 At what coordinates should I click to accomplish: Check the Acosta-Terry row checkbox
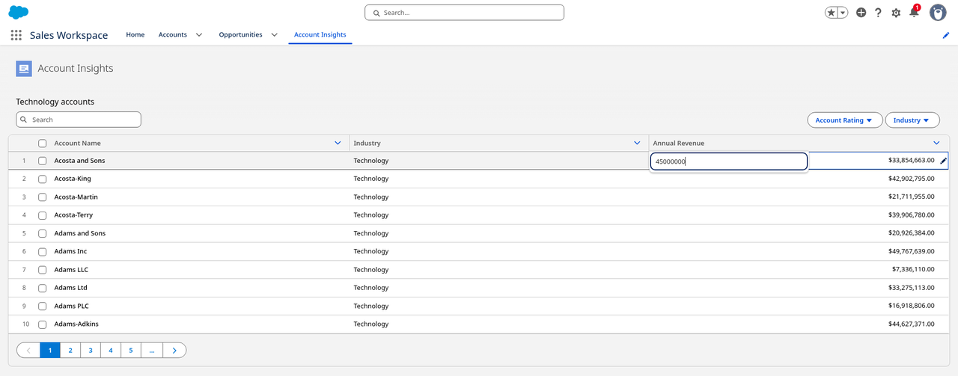click(x=43, y=215)
